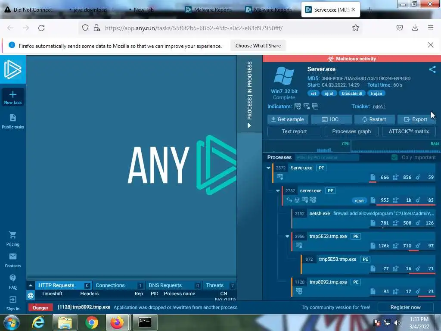441x331 pixels.
Task: Click the Filter by PID or name field
Action: pyautogui.click(x=327, y=157)
